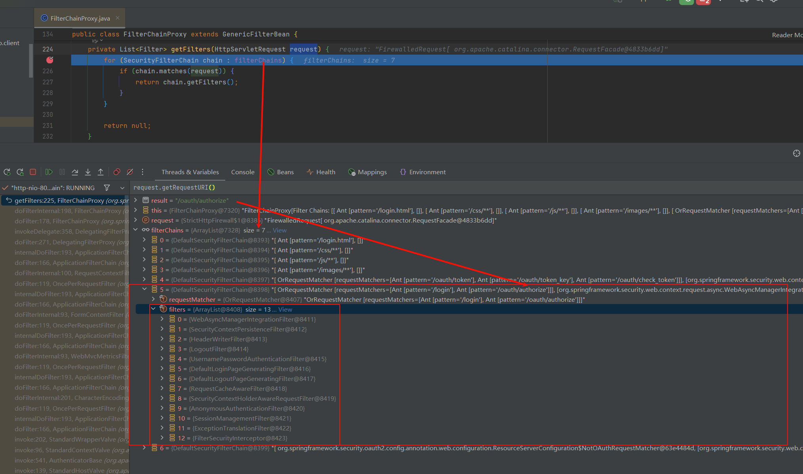The height and width of the screenshot is (474, 803).
Task: Stop the debug session with red square
Action: [x=33, y=172]
